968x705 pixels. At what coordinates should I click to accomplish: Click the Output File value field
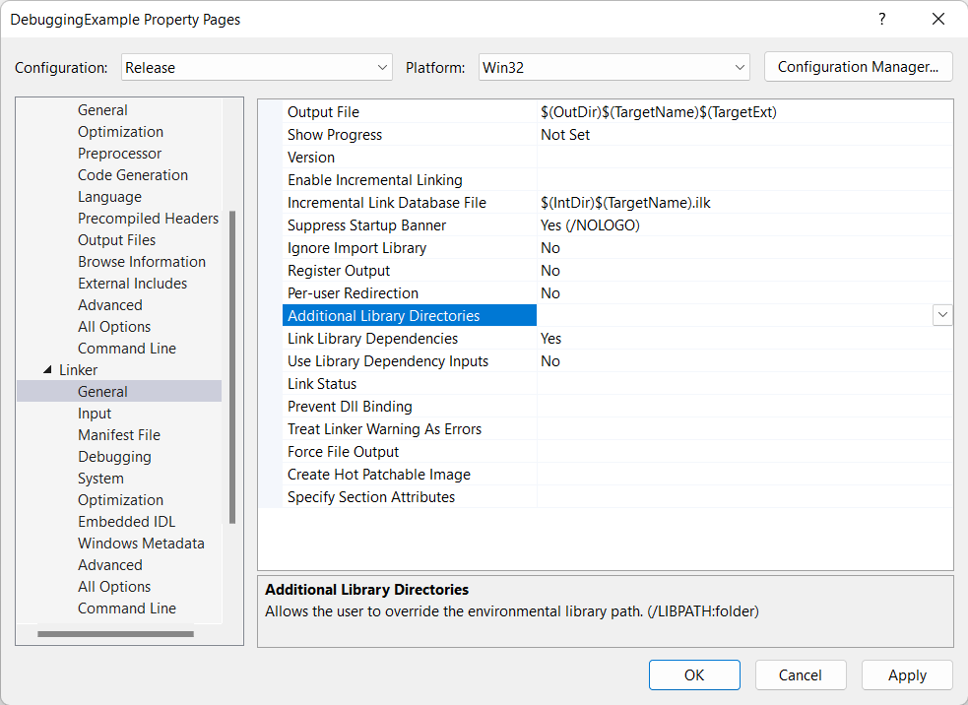tap(743, 112)
